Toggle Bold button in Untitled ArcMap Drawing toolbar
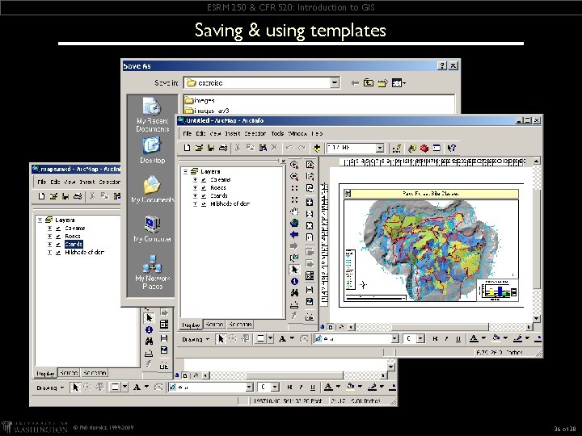The image size is (582, 436). [x=436, y=339]
